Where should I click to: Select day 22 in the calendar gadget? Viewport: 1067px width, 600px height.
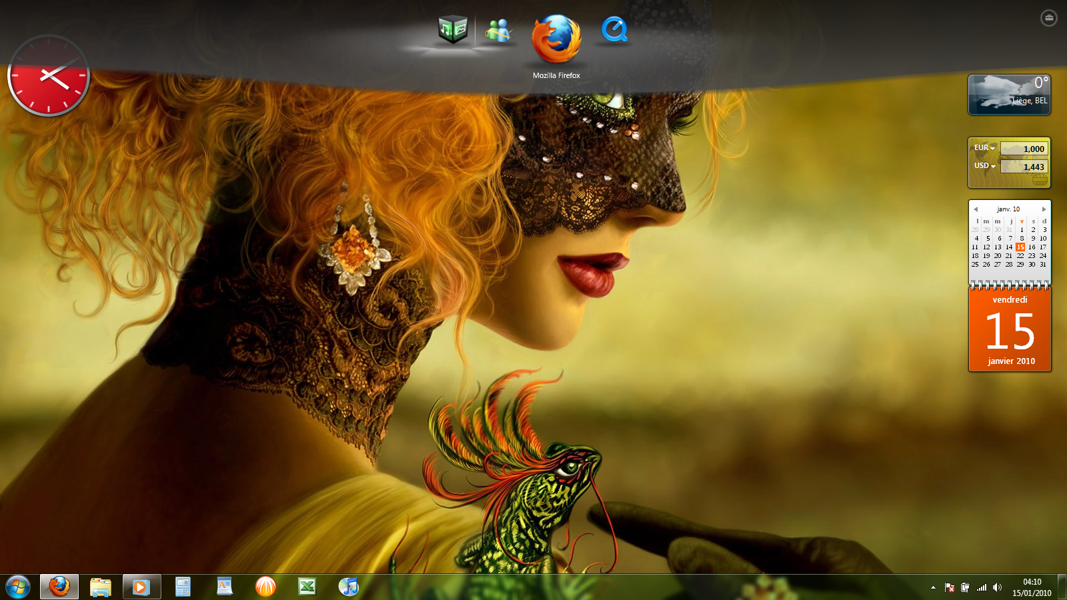tap(1020, 256)
